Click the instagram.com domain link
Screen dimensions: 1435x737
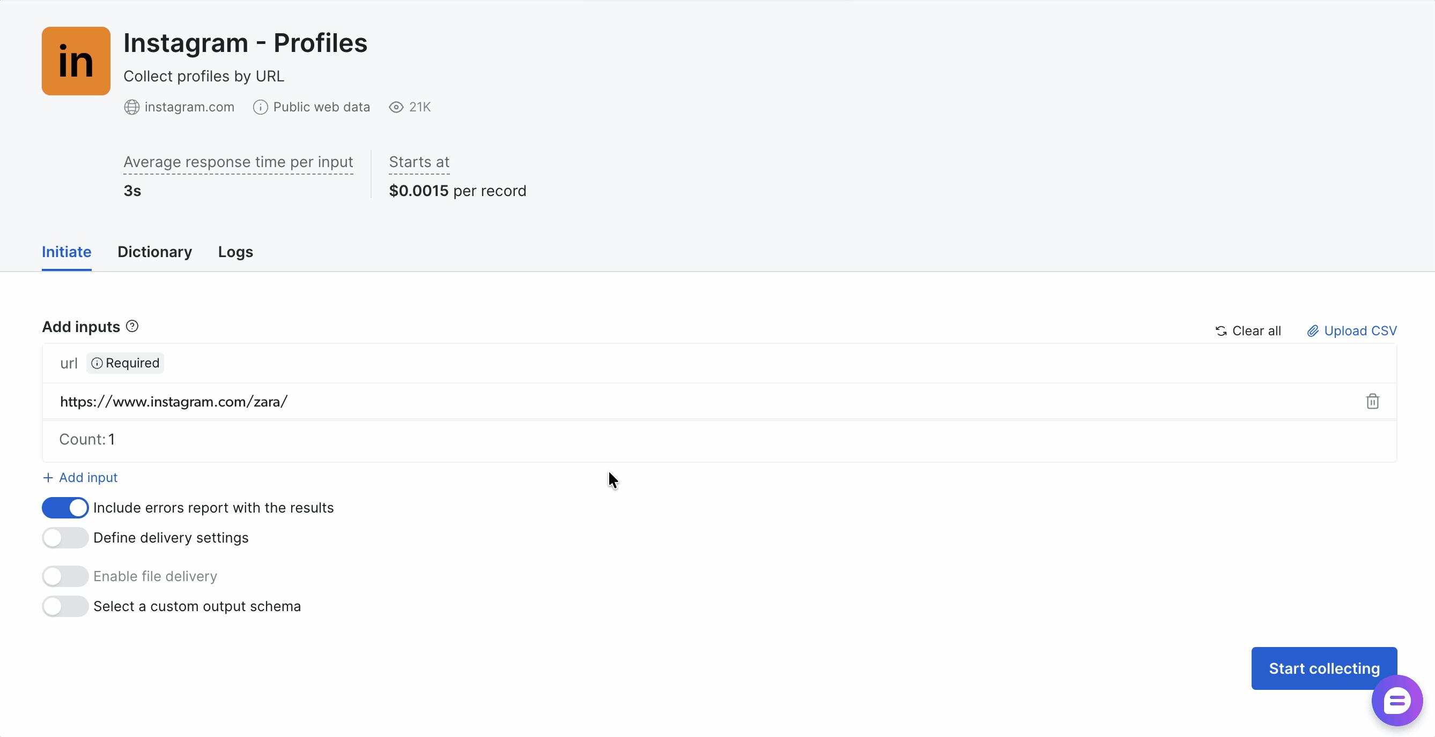coord(189,107)
